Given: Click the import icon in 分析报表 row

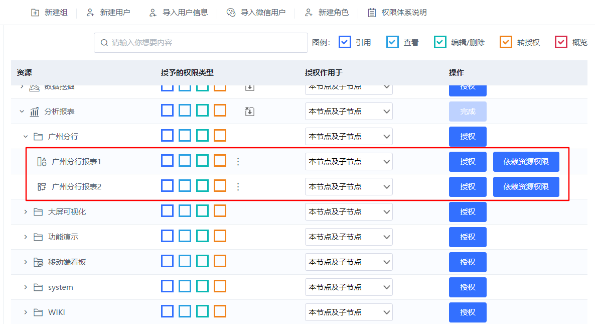Looking at the screenshot, I should point(250,112).
